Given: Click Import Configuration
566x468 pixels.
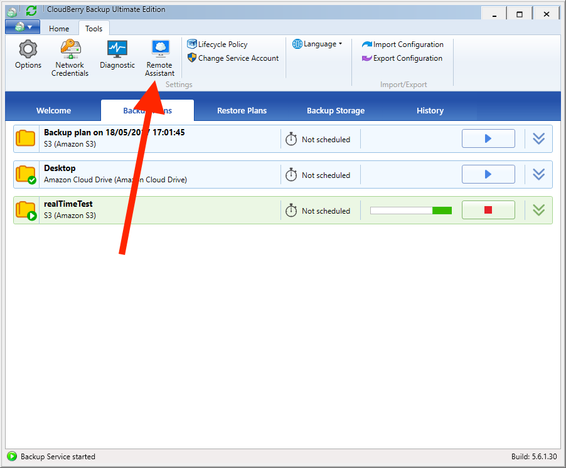Looking at the screenshot, I should 402,44.
